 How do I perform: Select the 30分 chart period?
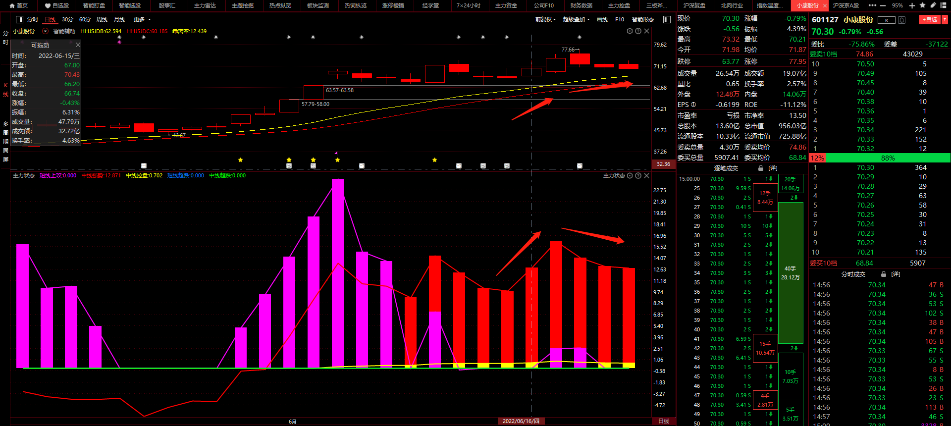(67, 19)
